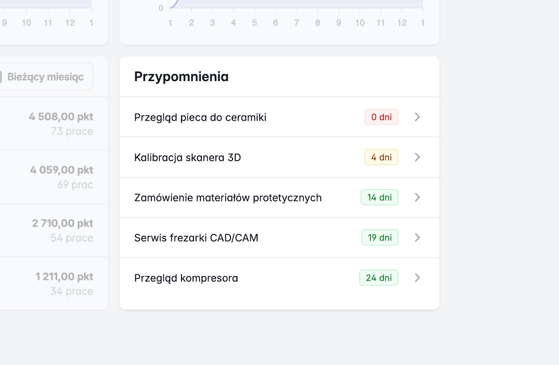Click the "1 211,00 pkt" stat entry

[x=64, y=276]
